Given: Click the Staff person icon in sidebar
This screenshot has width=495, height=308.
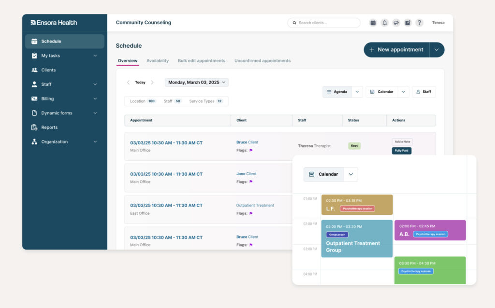Looking at the screenshot, I should point(34,84).
